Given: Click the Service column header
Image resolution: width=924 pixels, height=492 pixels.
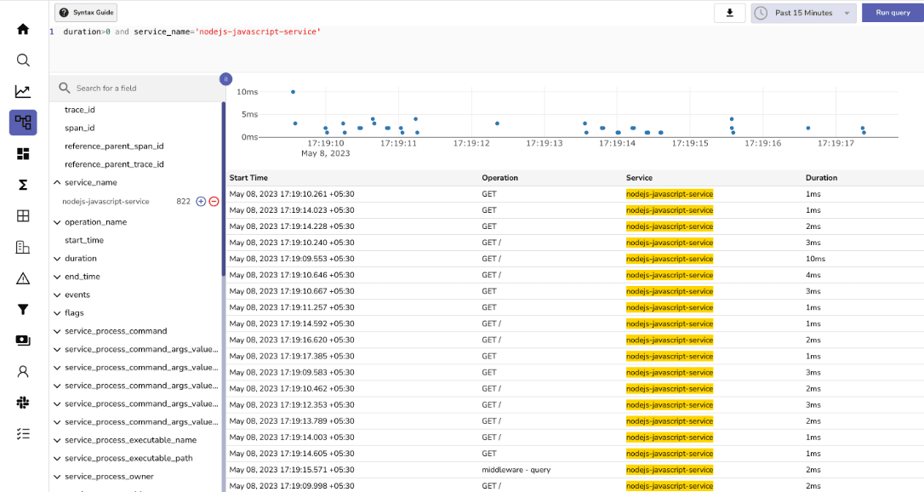Looking at the screenshot, I should coord(639,178).
